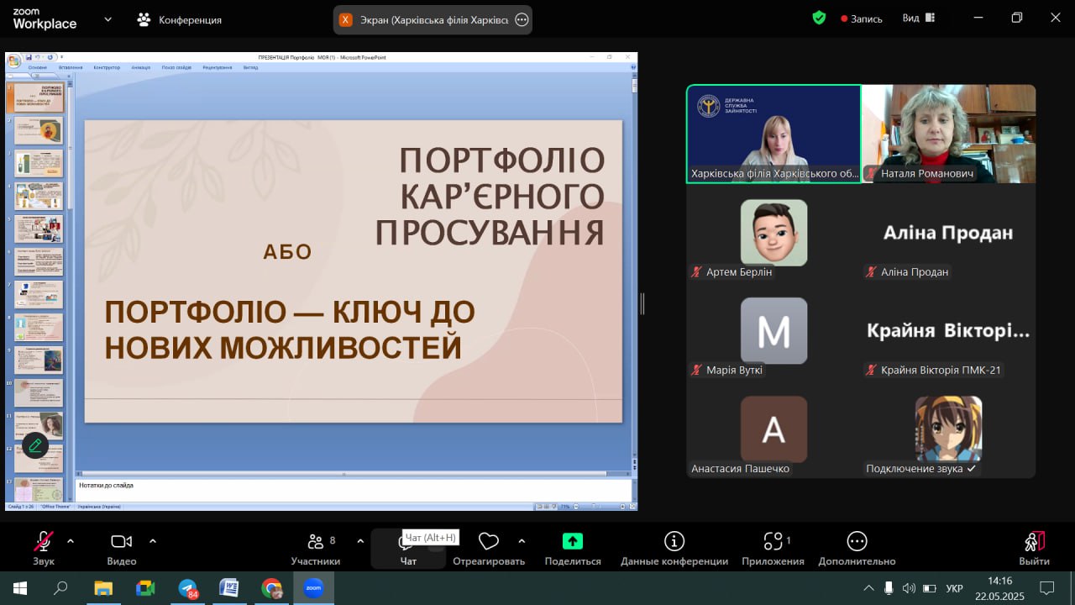Expand the reactions arrow next to Отреагировать
Image resolution: width=1075 pixels, height=605 pixels.
(522, 541)
